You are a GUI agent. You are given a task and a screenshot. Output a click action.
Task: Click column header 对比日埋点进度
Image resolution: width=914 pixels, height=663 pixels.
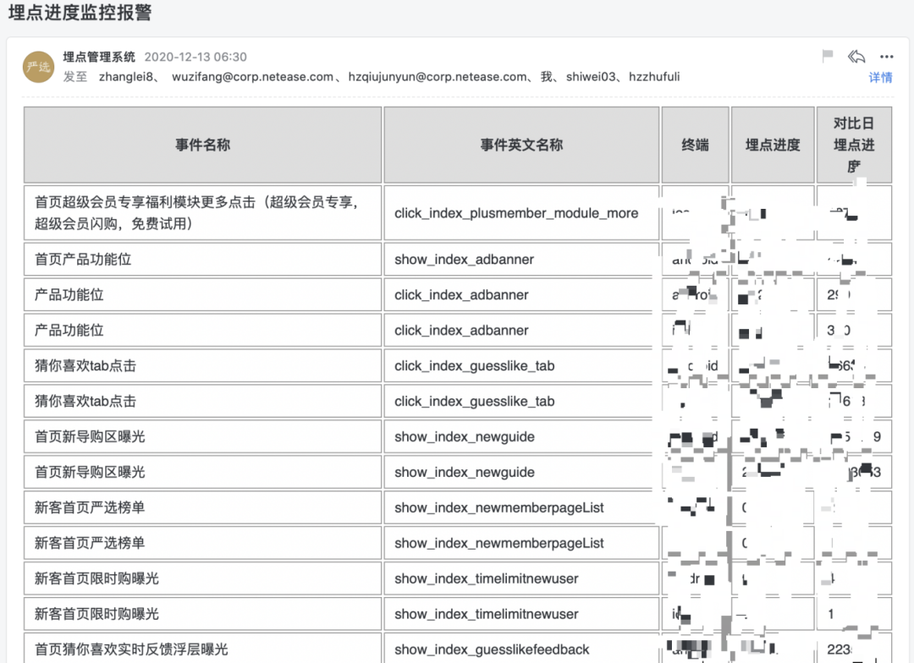pos(854,145)
